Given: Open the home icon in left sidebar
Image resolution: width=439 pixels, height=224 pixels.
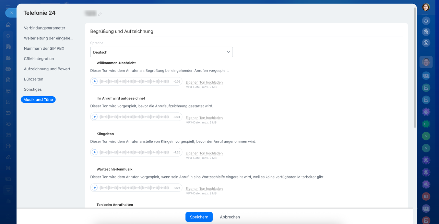Looking at the screenshot, I should click(8, 25).
